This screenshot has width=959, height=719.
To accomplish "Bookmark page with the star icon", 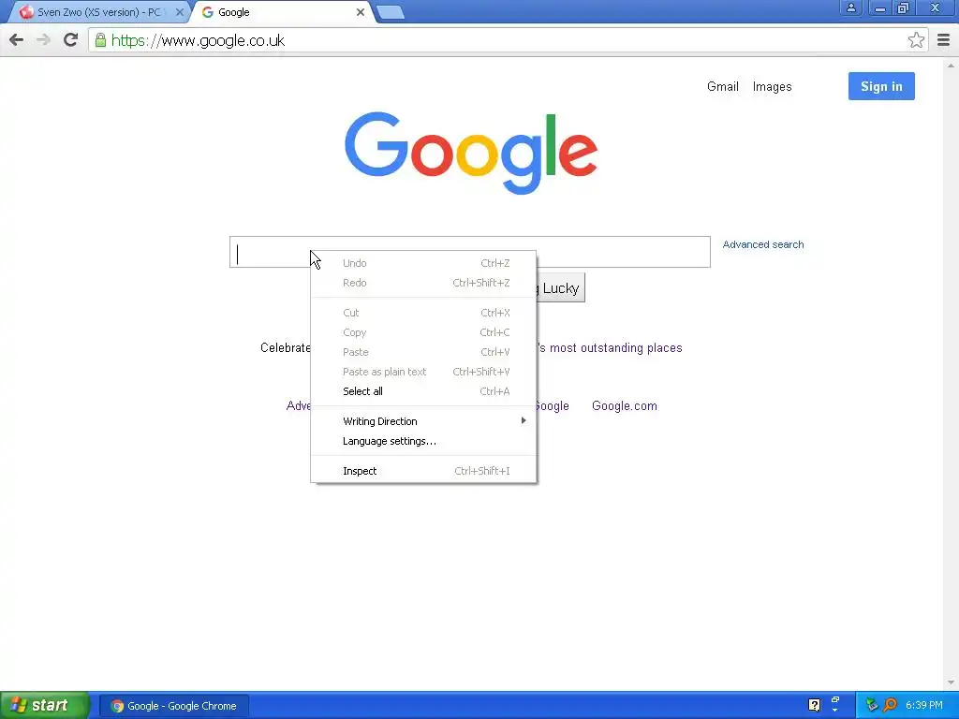I will click(x=916, y=40).
